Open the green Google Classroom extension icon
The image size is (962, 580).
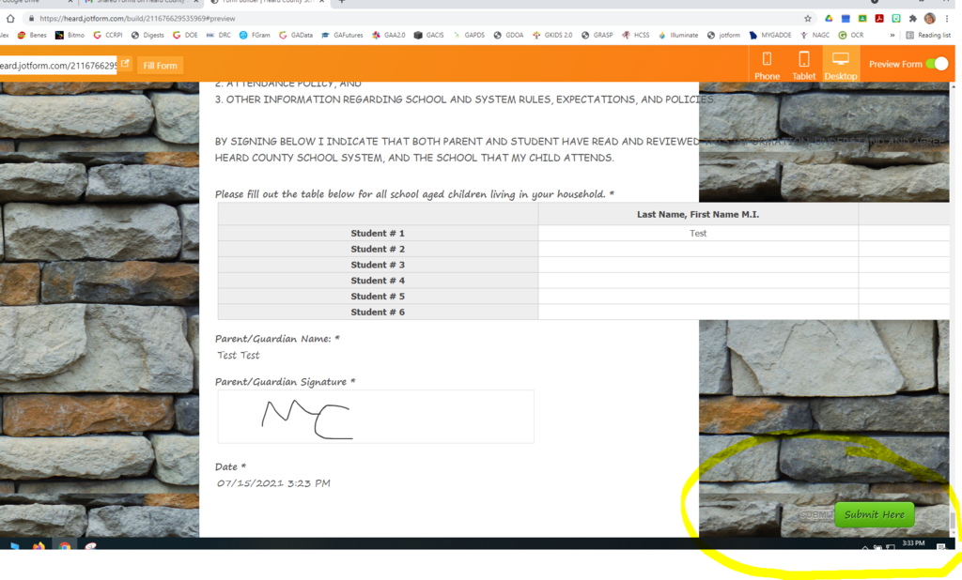click(862, 19)
